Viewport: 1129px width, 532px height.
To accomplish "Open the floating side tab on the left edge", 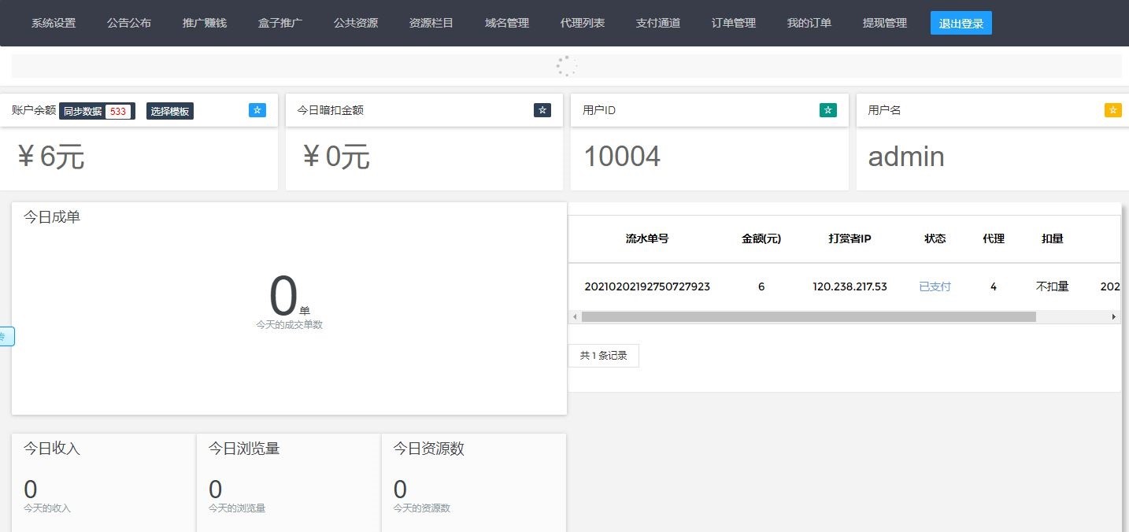I will (5, 336).
